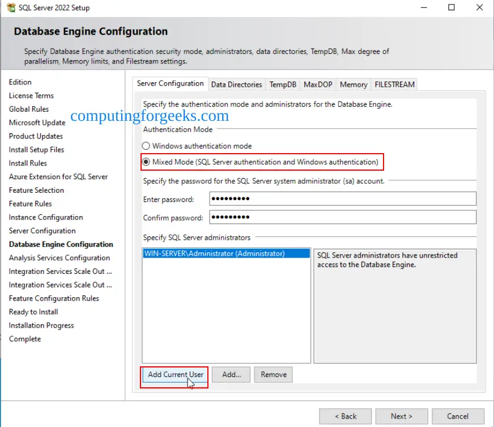Screen dimensions: 494x427
Task: Switch to the FILESTREAM tab
Action: (394, 84)
